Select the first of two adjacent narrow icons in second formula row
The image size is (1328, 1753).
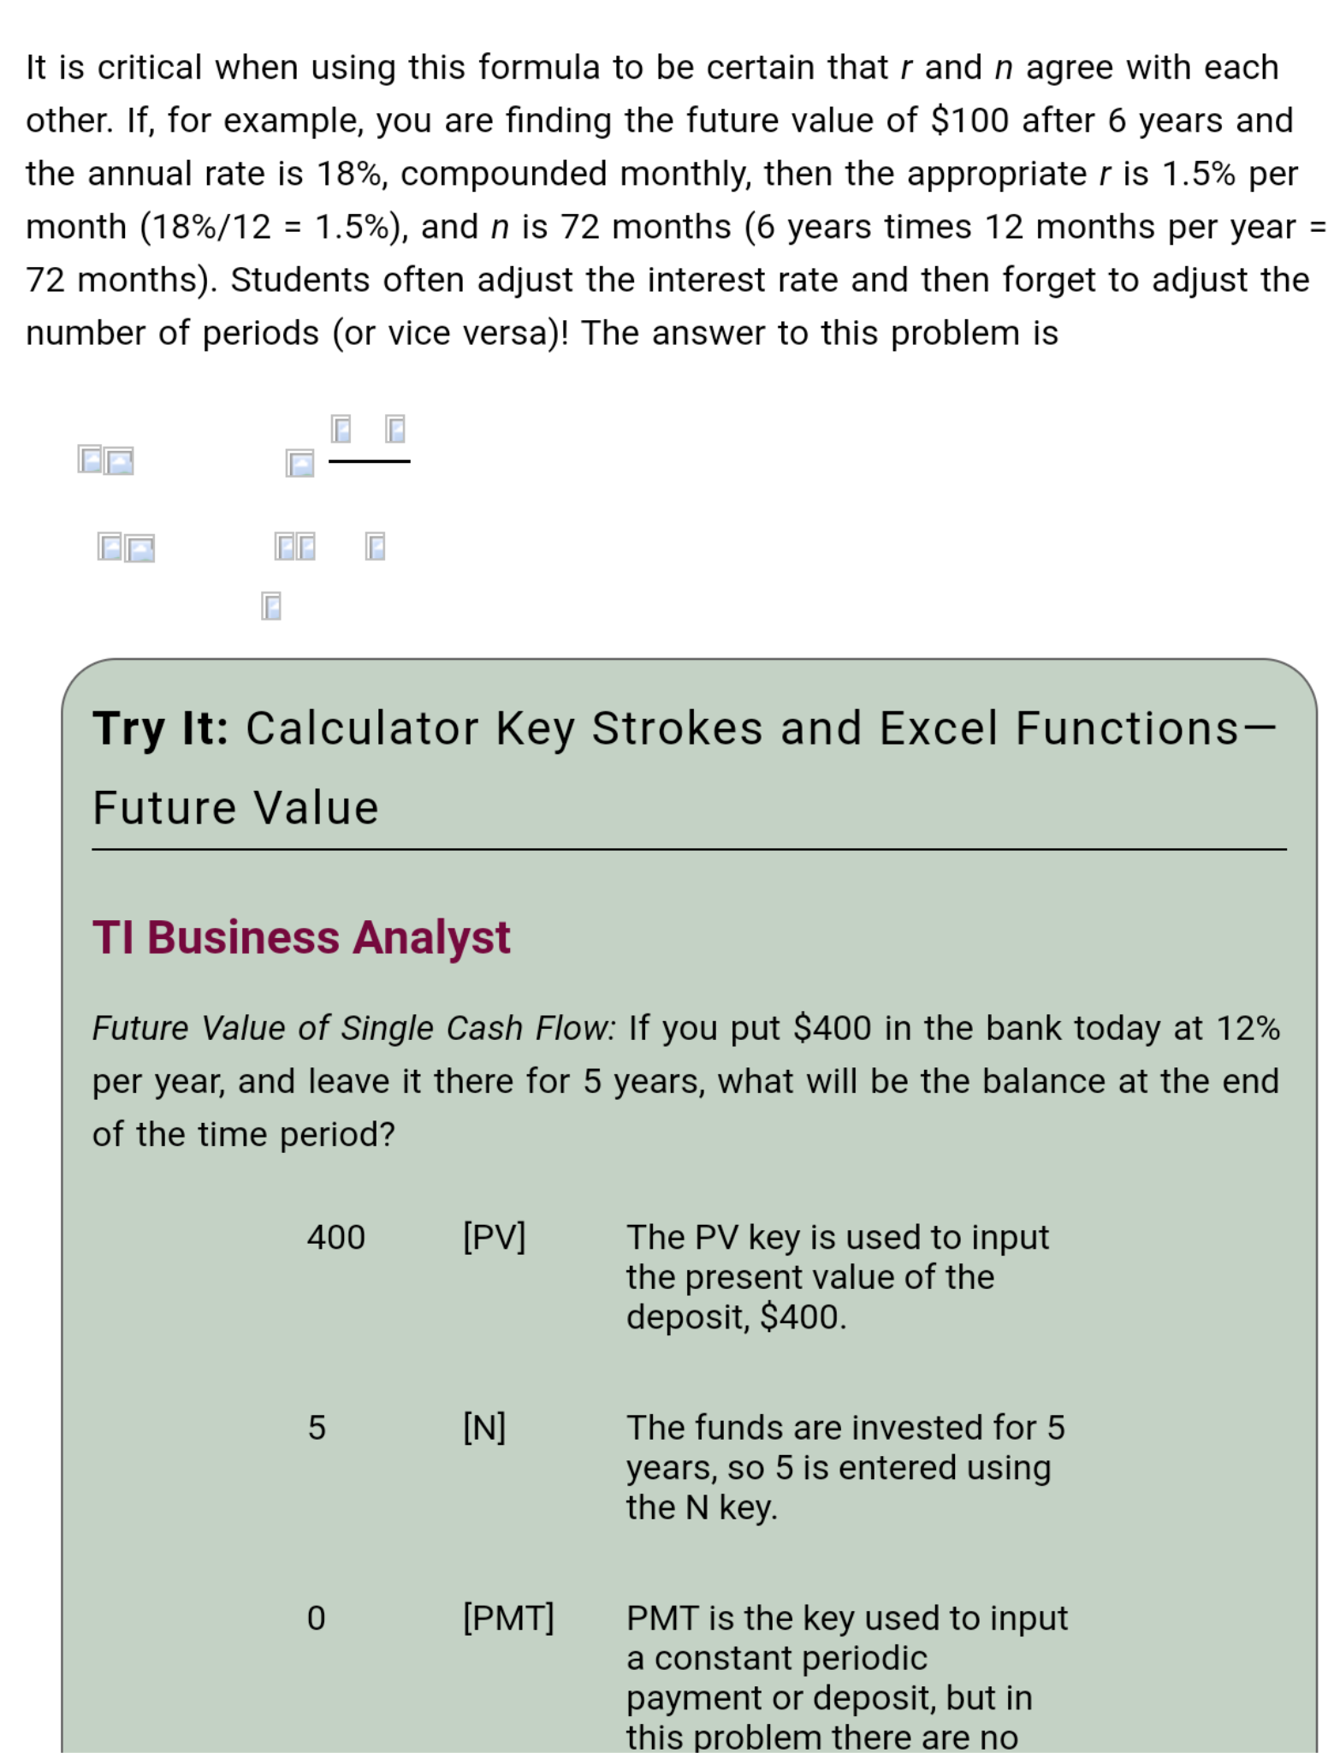[284, 546]
